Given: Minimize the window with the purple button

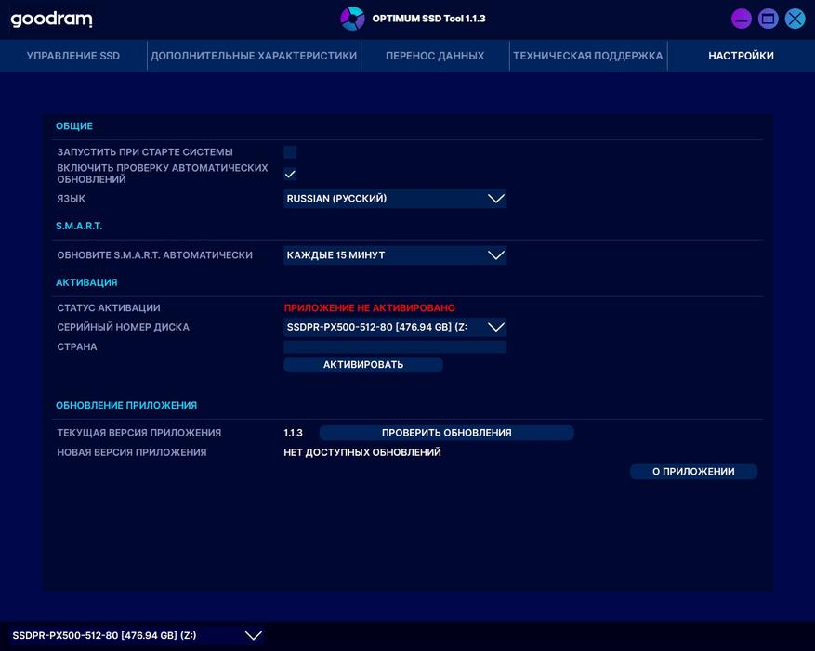Looking at the screenshot, I should point(742,20).
